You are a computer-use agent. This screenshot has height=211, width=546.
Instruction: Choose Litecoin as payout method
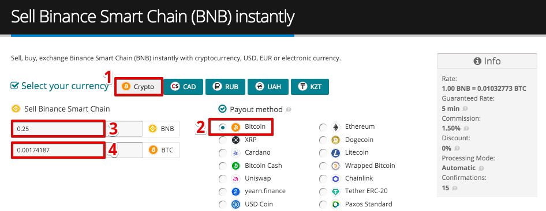(323, 153)
